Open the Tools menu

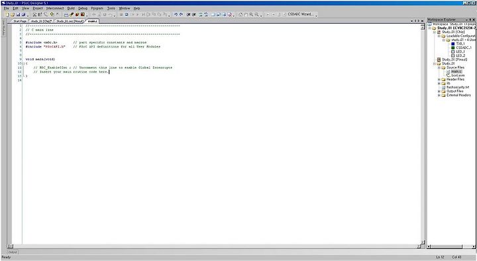pos(111,8)
